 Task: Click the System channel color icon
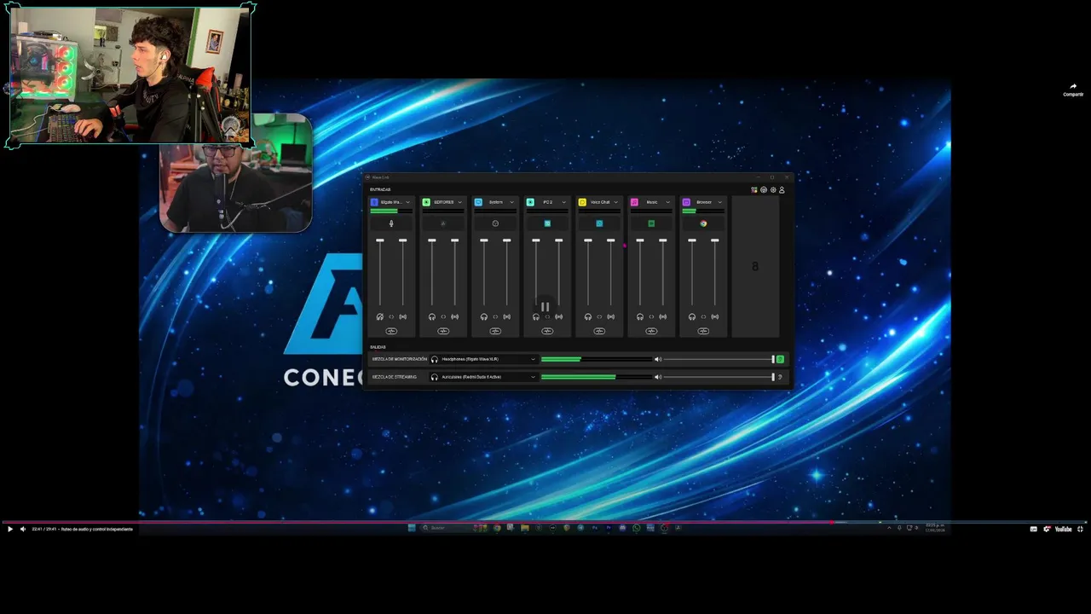click(478, 202)
